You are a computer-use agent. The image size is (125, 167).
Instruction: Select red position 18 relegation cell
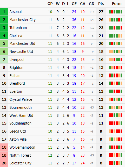point(4,147)
